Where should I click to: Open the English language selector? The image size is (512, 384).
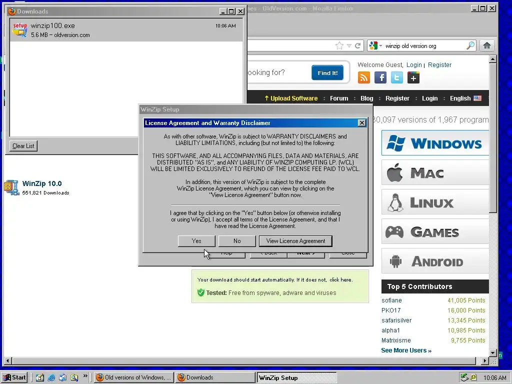(465, 98)
